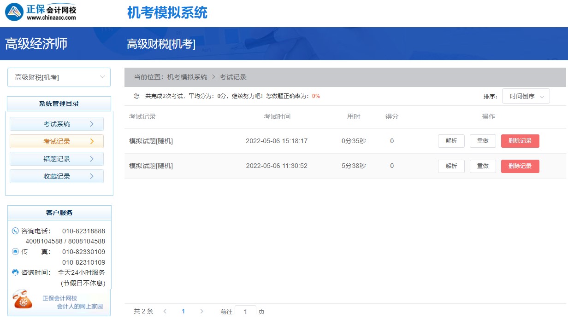The width and height of the screenshot is (568, 318).
Task: Click the fax icon beside 传真
Action: 15,252
